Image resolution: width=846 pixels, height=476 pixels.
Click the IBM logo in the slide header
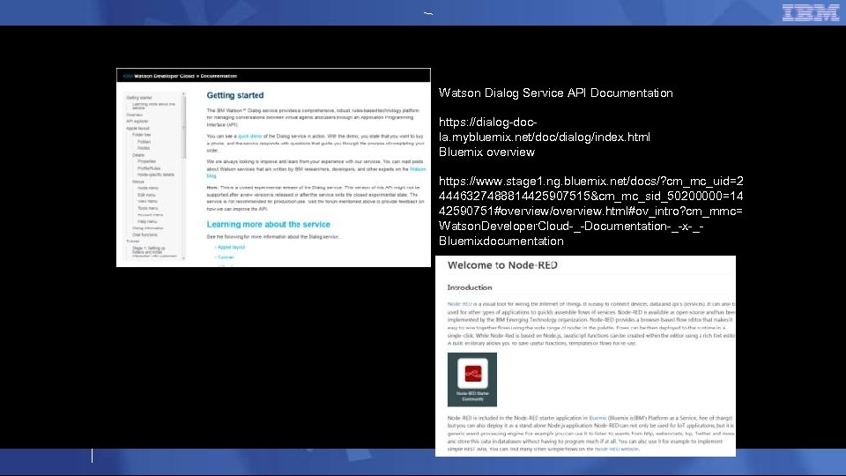coord(811,12)
